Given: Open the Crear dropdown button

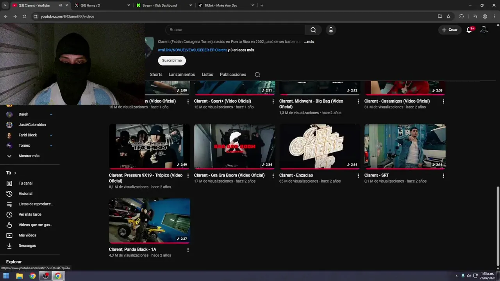Looking at the screenshot, I should point(449,30).
